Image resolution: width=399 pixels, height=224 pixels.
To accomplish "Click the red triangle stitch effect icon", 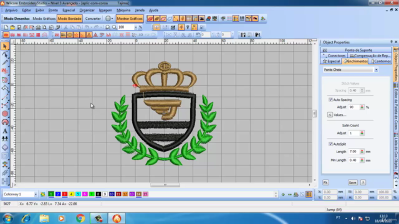I will tap(95, 35).
